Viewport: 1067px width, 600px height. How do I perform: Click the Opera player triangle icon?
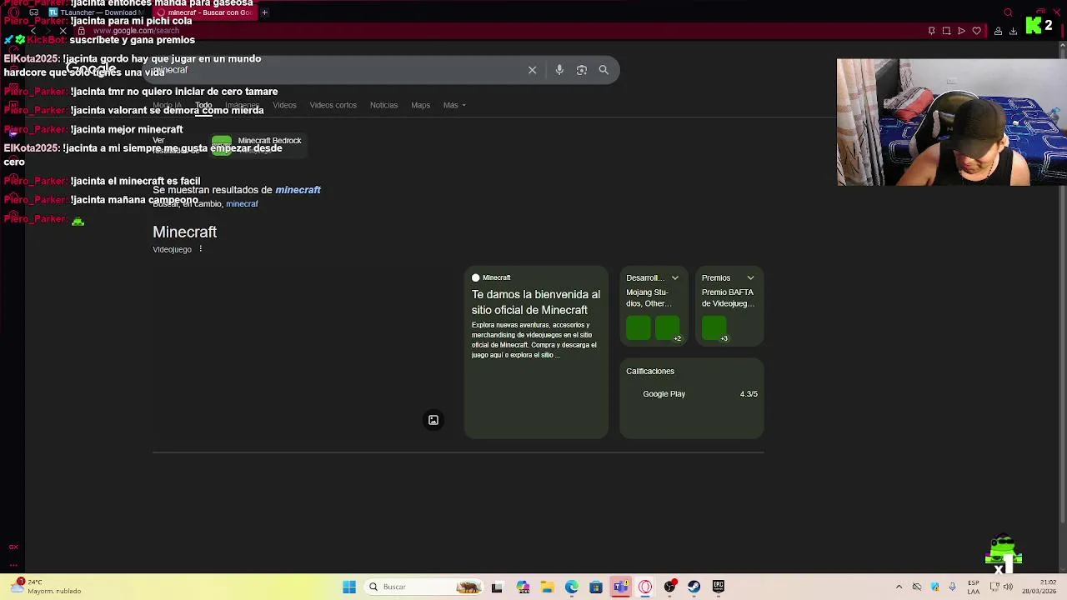tap(961, 31)
